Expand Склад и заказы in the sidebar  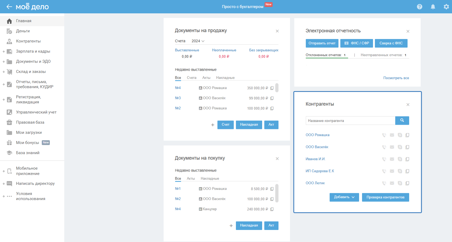point(4,72)
